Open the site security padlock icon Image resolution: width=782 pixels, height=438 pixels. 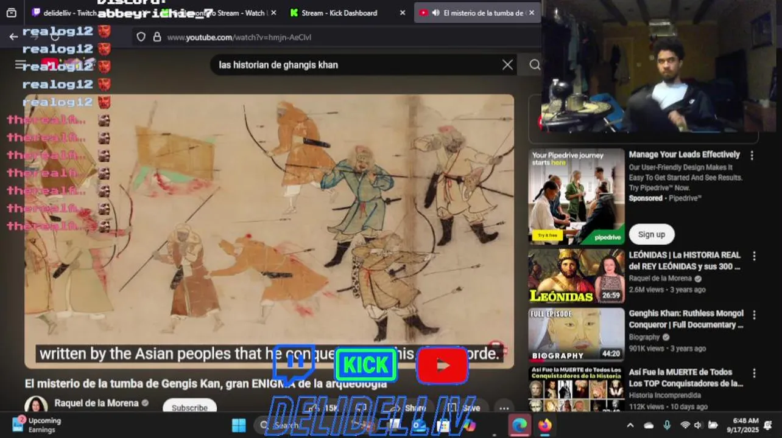point(157,37)
